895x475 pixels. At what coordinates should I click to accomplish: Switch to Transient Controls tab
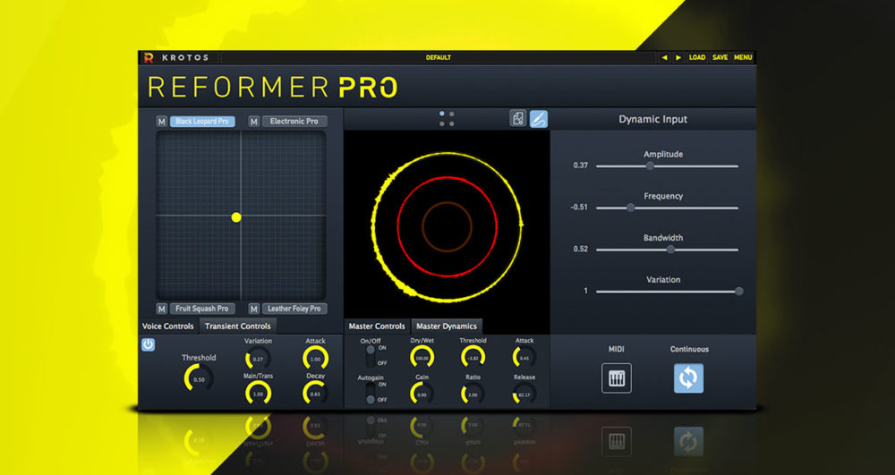[237, 327]
